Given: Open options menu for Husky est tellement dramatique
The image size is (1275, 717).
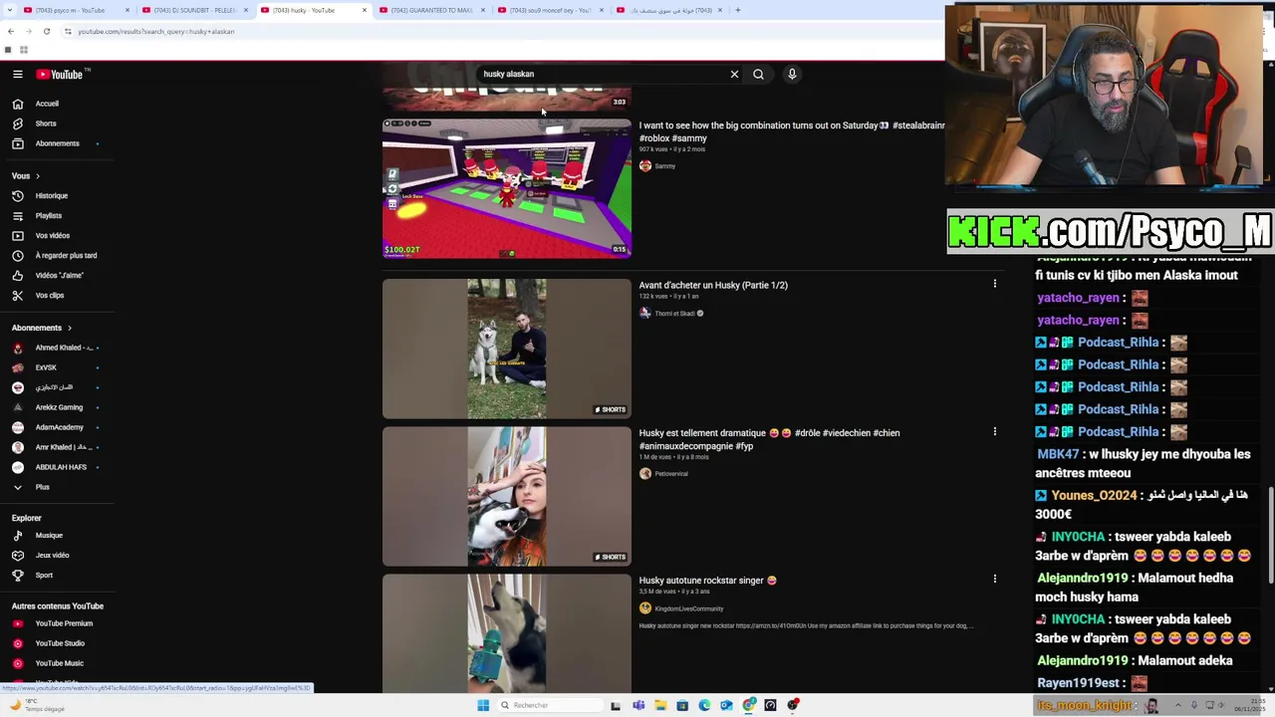Looking at the screenshot, I should [x=994, y=431].
